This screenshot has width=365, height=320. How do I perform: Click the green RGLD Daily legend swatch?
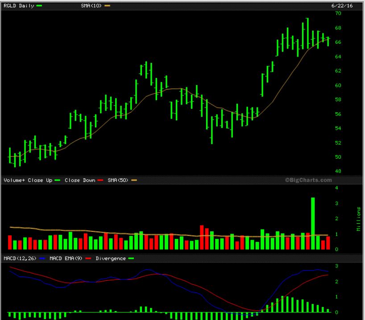(x=39, y=6)
